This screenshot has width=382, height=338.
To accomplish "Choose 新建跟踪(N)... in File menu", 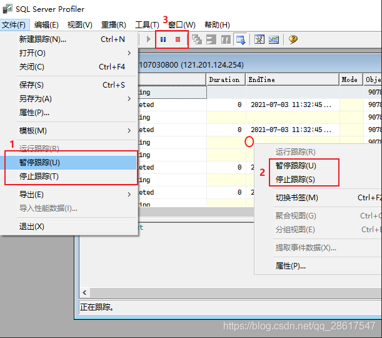I will click(x=69, y=39).
